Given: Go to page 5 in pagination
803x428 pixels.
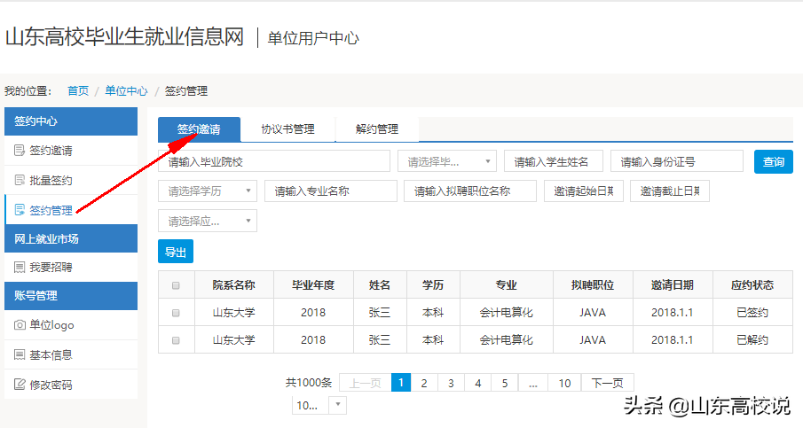Looking at the screenshot, I should [505, 383].
